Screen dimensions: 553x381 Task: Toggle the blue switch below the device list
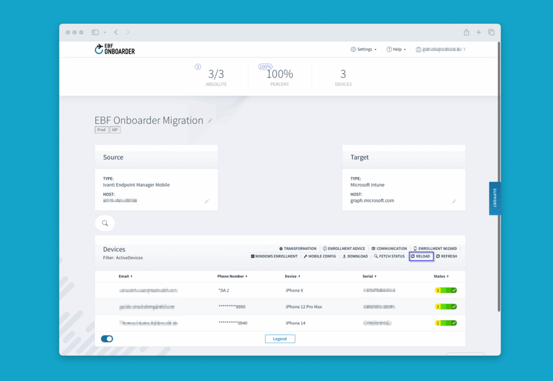pos(107,339)
